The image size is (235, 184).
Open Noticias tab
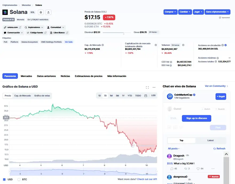(65, 76)
